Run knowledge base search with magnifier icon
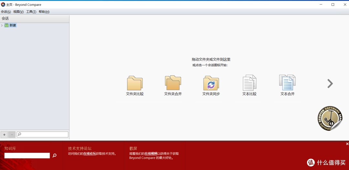Viewport: 349px width, 170px height. coord(54,155)
